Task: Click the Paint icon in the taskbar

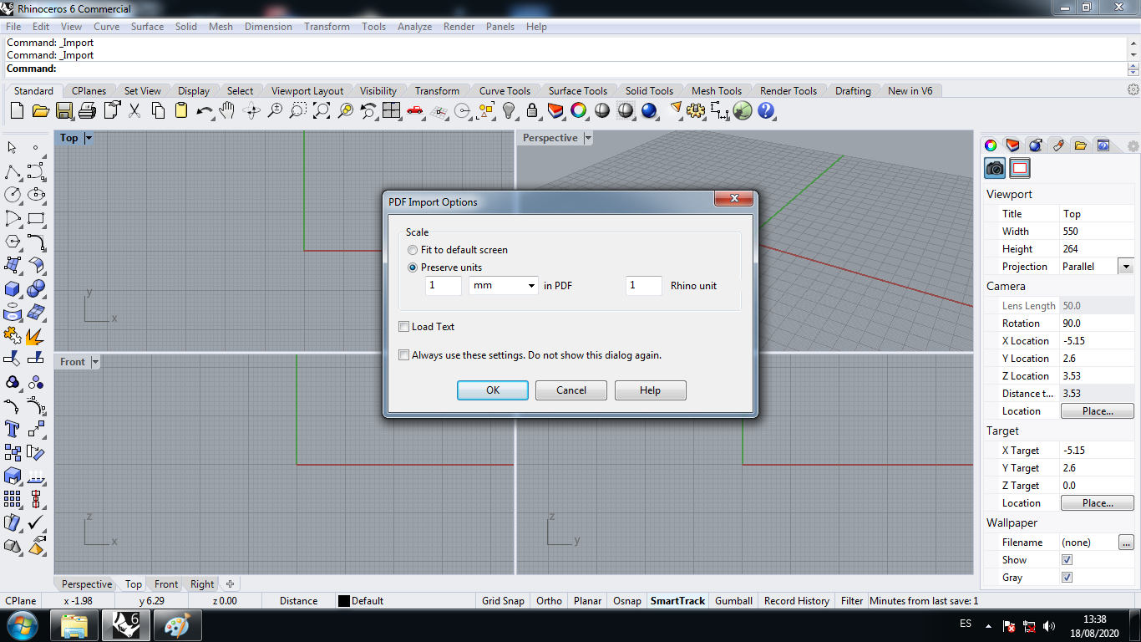Action: coord(176,625)
